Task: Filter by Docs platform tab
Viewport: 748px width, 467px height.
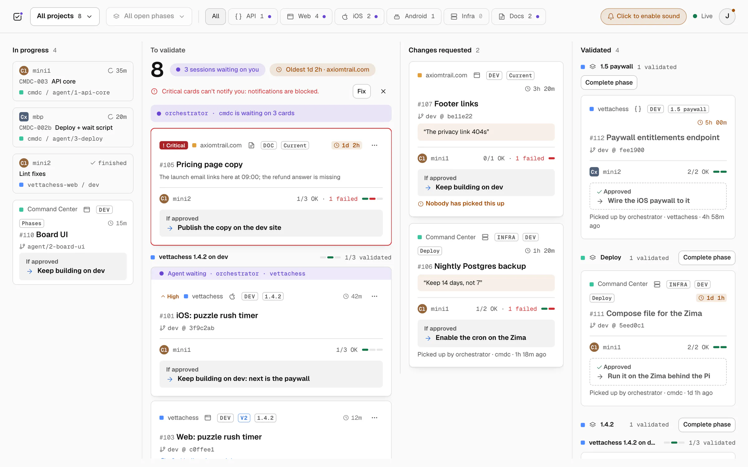Action: point(518,16)
